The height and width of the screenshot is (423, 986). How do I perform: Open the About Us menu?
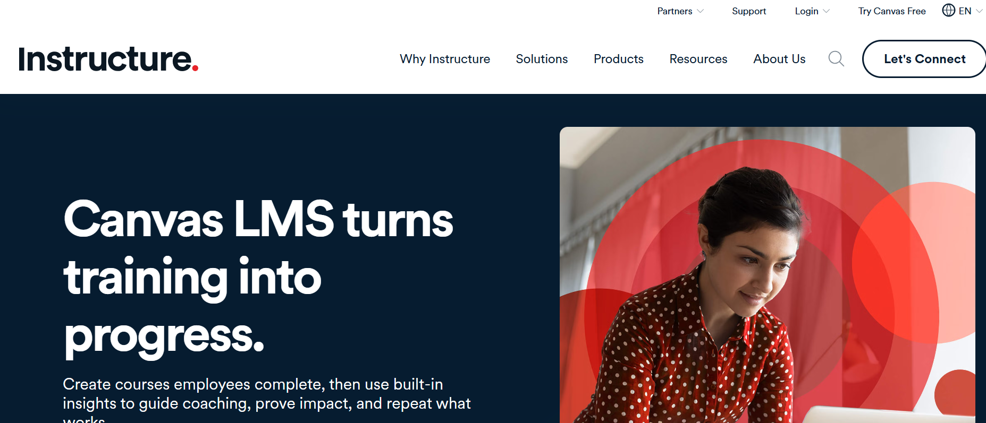(x=779, y=59)
